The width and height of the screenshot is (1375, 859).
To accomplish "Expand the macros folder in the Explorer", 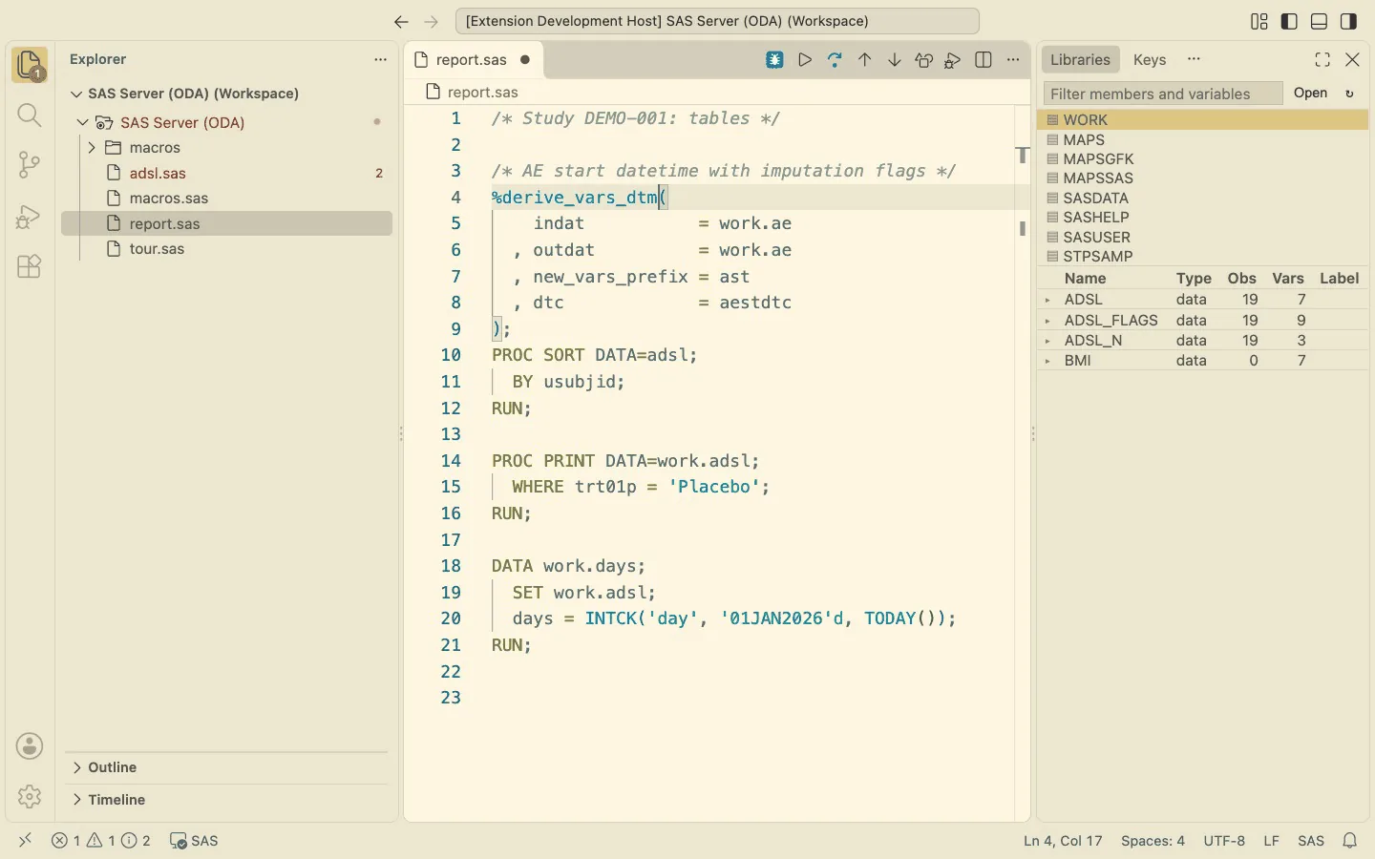I will point(92,148).
